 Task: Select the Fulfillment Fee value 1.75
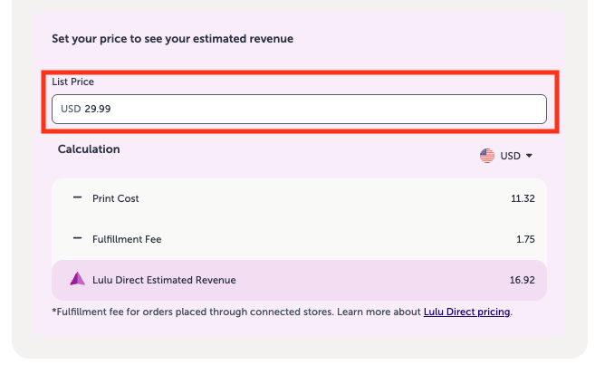click(x=525, y=239)
